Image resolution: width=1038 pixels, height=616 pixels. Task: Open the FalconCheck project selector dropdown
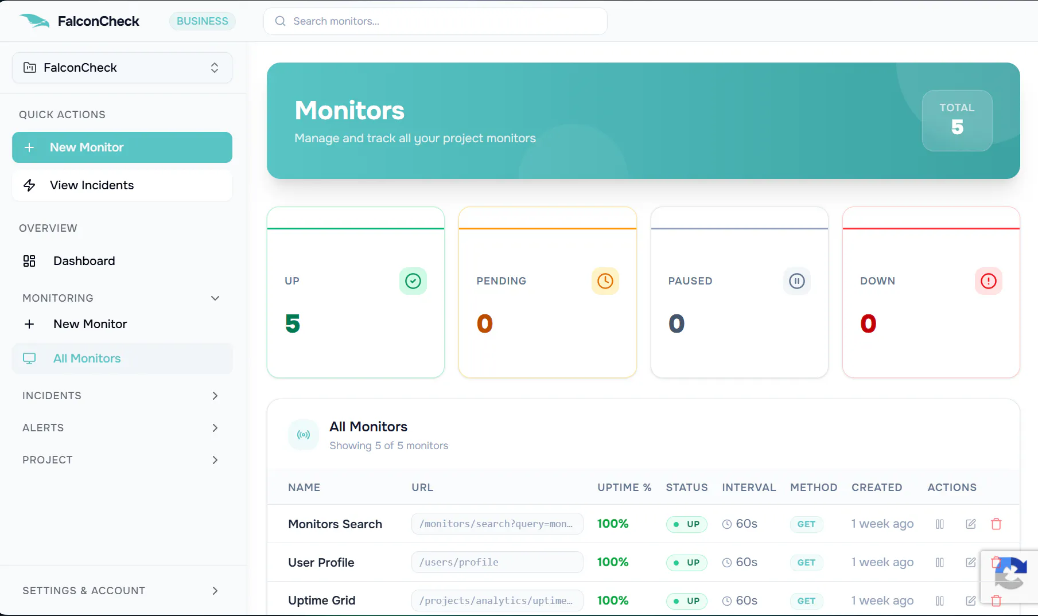coord(122,68)
